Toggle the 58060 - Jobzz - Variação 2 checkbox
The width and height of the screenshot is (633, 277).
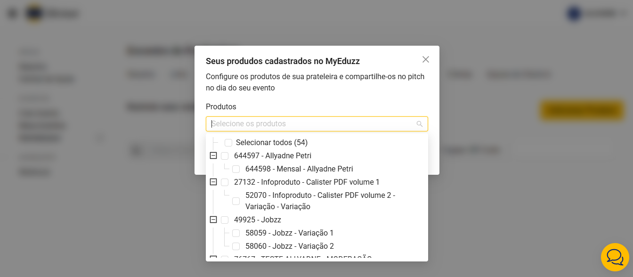[236, 246]
